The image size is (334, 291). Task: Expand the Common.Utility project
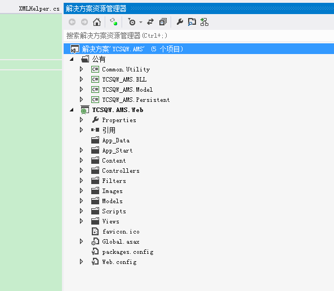pyautogui.click(x=81, y=69)
